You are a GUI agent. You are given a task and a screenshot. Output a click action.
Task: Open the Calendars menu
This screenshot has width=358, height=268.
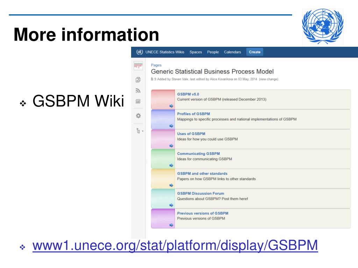[x=232, y=52]
